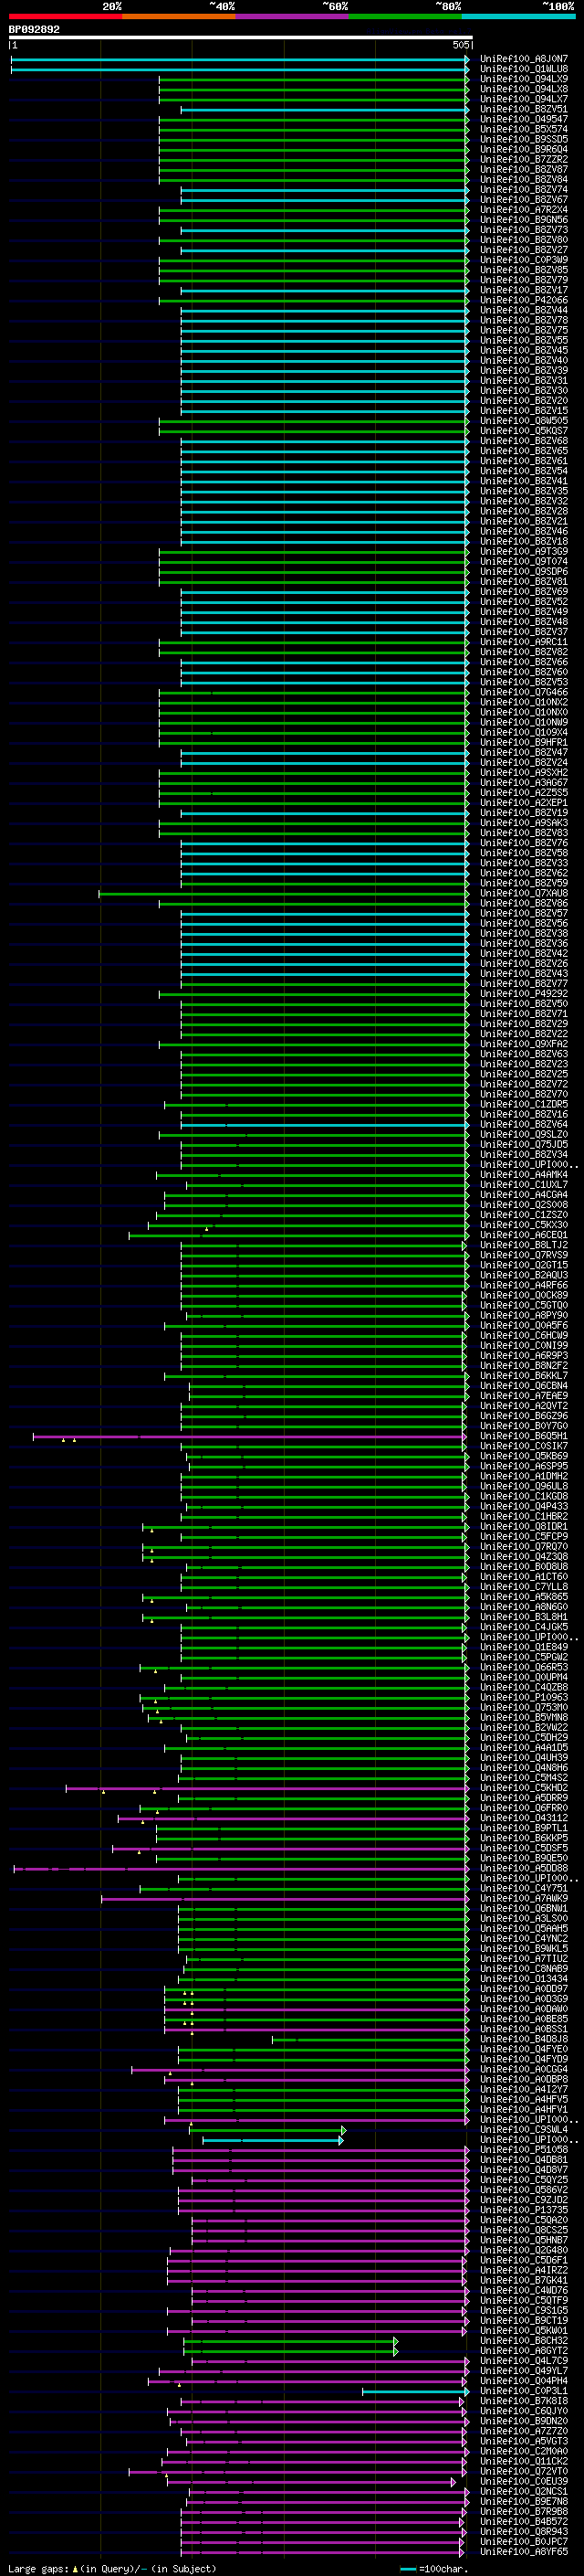Viewport: 584px width, 2576px height.
Task: Click the green alignment bar for UniRef100_Q94LX9
Action: tap(314, 79)
